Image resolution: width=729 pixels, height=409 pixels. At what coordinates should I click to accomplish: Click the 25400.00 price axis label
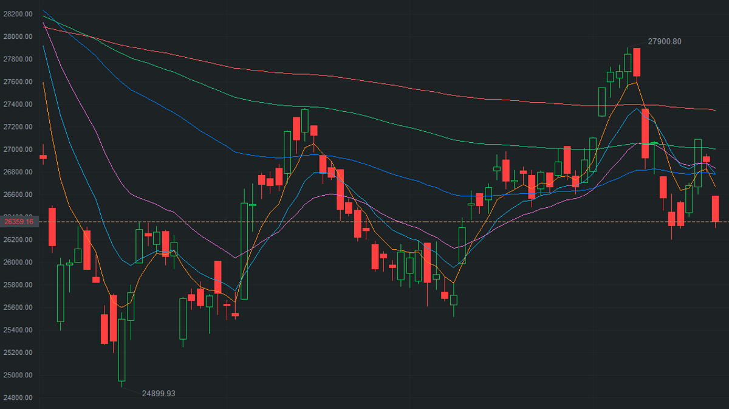pyautogui.click(x=18, y=330)
